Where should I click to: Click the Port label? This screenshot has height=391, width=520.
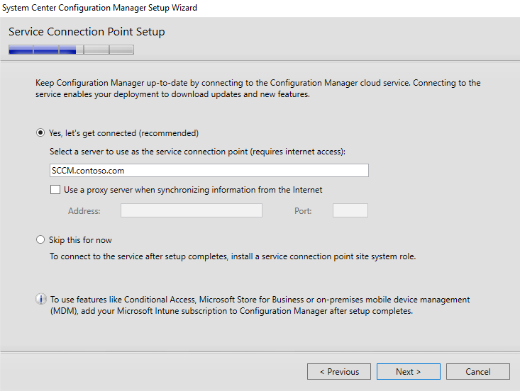303,211
